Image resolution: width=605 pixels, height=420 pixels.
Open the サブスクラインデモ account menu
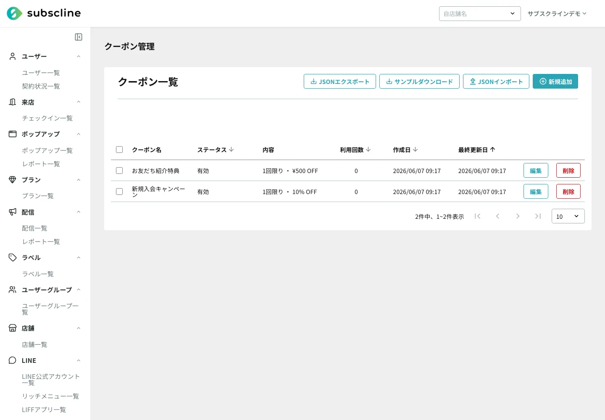[x=557, y=13]
